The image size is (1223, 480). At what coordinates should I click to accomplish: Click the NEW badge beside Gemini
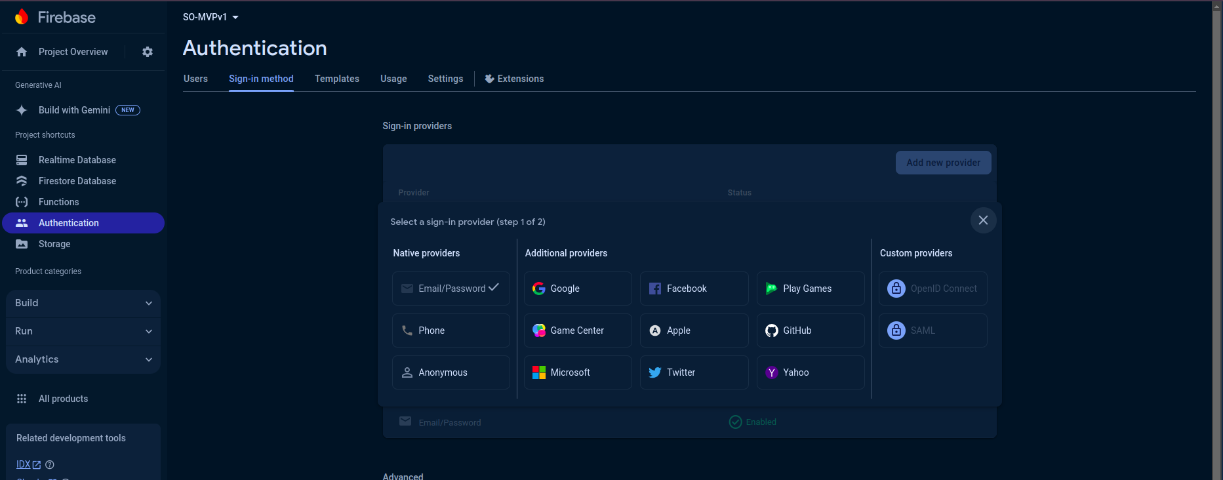click(128, 110)
